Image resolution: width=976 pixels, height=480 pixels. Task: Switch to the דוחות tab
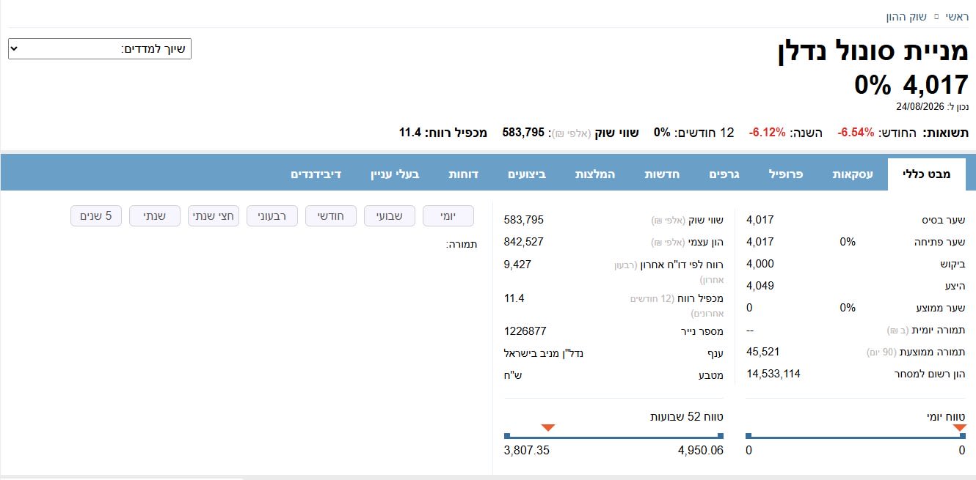(463, 174)
